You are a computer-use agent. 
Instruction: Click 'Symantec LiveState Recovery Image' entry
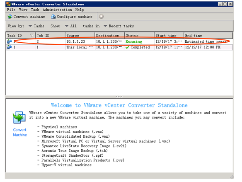click(x=84, y=146)
